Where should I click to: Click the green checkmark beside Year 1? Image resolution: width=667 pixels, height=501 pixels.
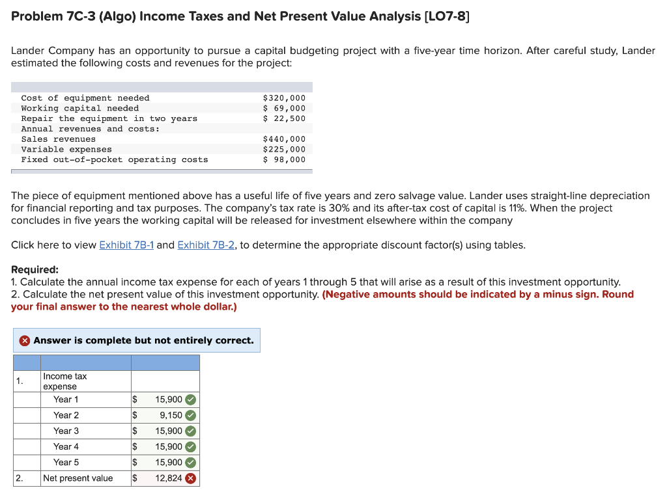click(x=191, y=399)
